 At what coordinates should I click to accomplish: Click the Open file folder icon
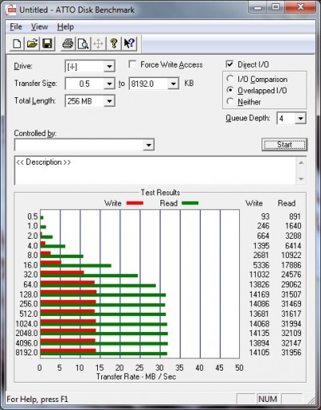(x=32, y=43)
